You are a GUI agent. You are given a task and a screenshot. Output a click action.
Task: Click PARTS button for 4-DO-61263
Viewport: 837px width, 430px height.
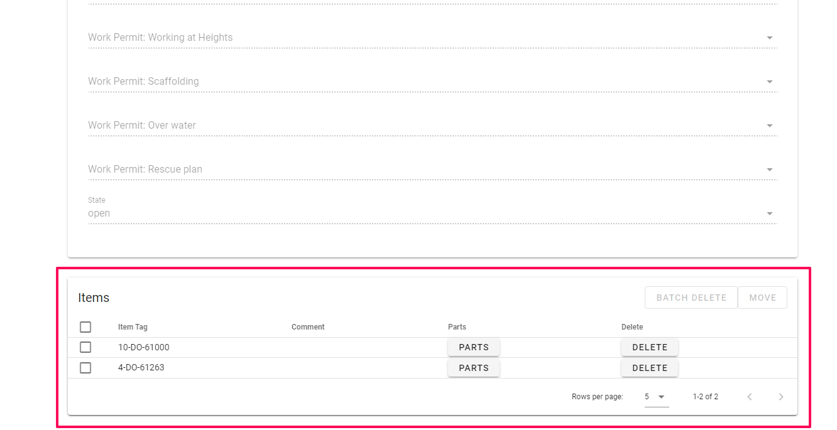click(x=474, y=368)
